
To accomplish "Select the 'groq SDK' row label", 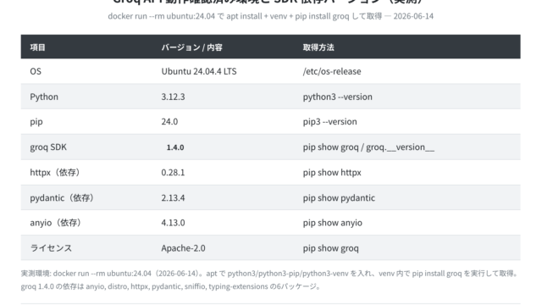I will pos(48,147).
